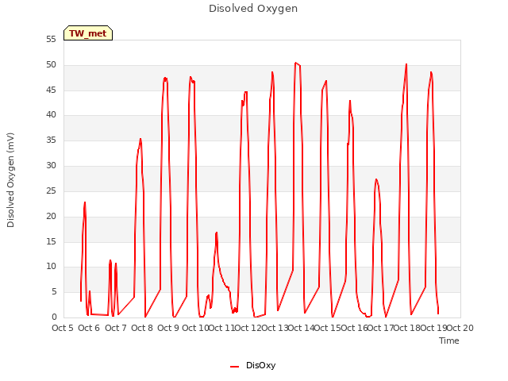
Task: Click the 'Oct 10' x-axis date label
Action: point(195,328)
